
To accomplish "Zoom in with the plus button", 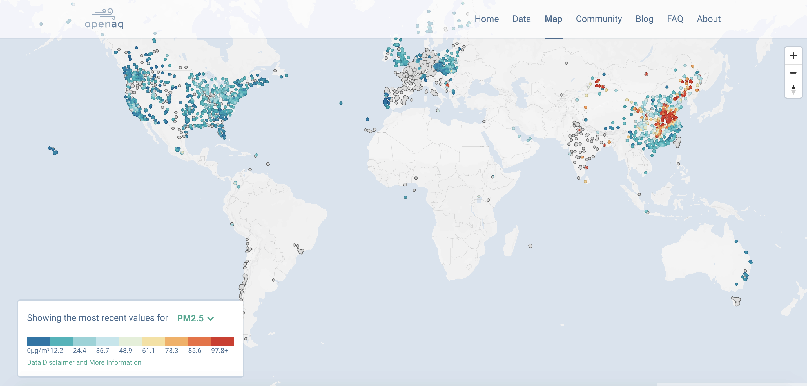I will click(x=793, y=56).
